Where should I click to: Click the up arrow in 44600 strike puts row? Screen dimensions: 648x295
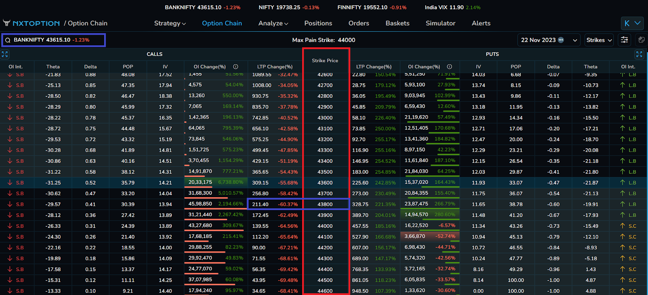(622, 291)
